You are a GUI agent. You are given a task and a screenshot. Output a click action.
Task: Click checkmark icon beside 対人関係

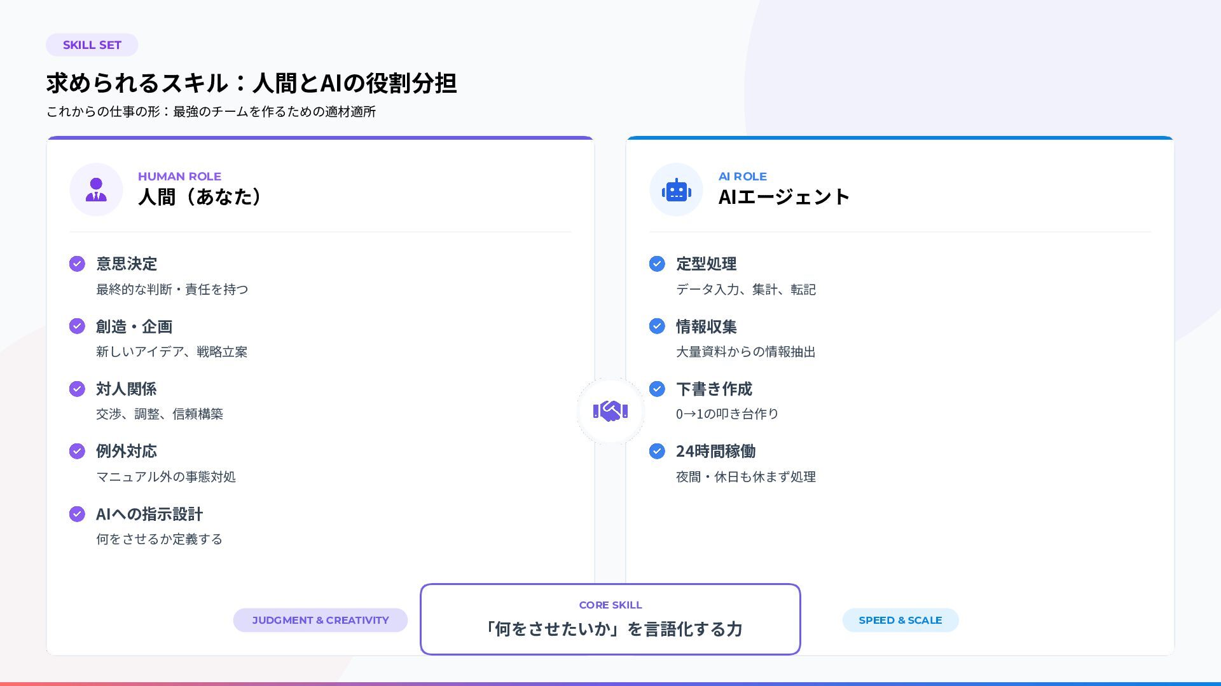pyautogui.click(x=77, y=389)
